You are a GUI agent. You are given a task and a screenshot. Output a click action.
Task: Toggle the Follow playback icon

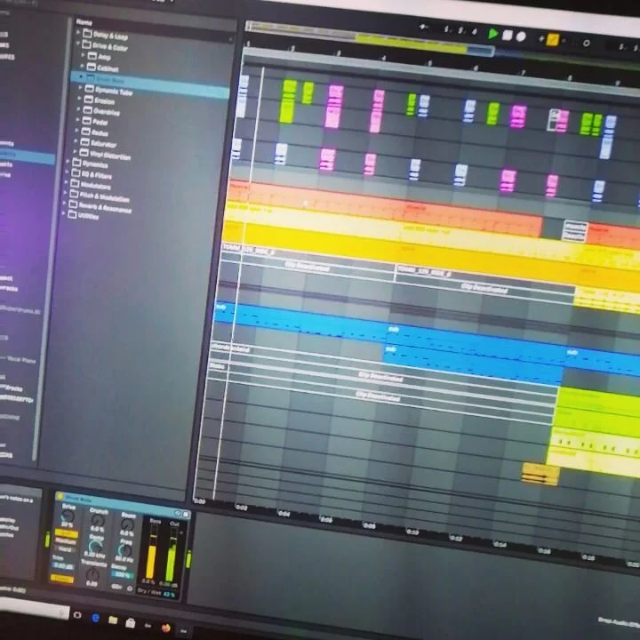pos(424,28)
